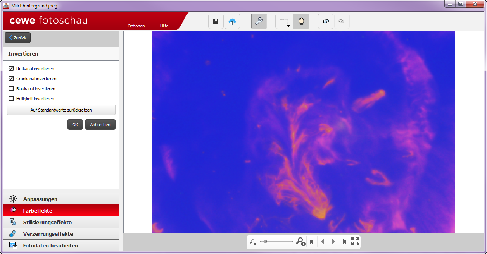Click Auf Standardwerte zurücksetzen button
487x254 pixels.
coord(61,110)
